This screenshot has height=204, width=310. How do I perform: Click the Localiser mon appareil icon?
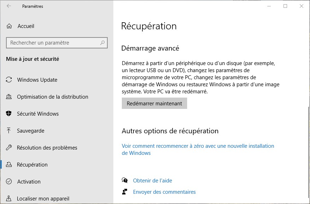click(9, 199)
